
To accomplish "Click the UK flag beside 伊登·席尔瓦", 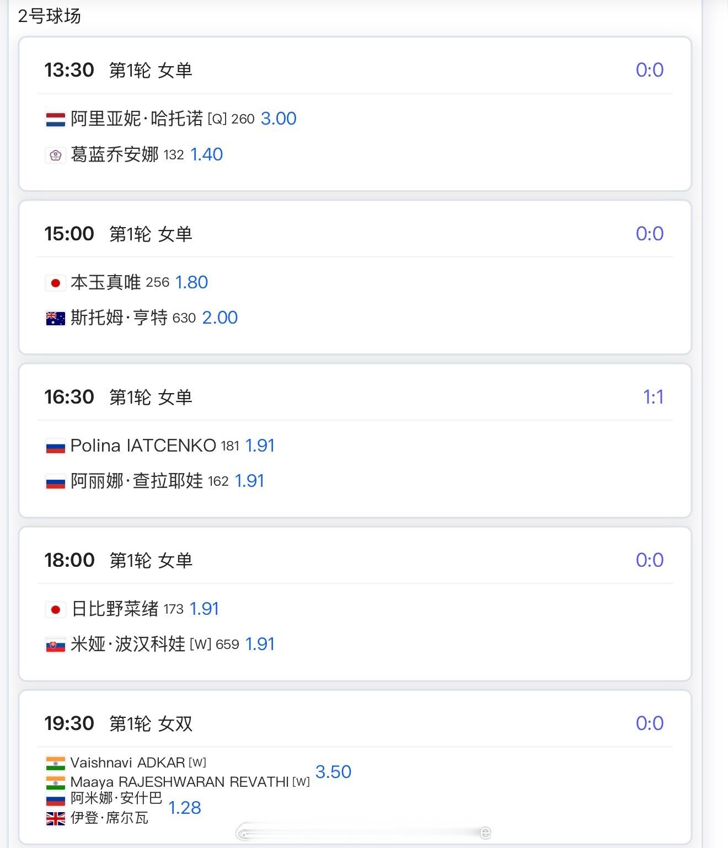I will pyautogui.click(x=55, y=819).
